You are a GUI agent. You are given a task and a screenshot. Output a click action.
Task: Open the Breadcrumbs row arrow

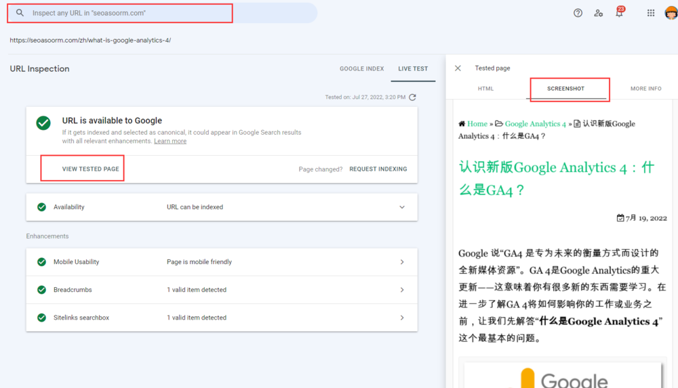[x=402, y=290]
